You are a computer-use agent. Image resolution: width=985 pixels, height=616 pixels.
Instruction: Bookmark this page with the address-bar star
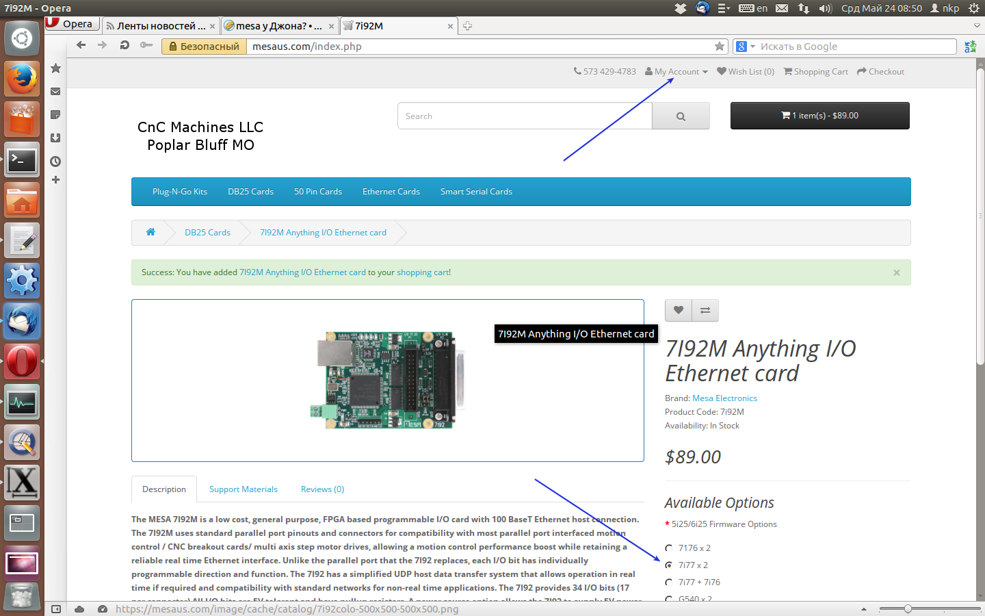pyautogui.click(x=720, y=47)
